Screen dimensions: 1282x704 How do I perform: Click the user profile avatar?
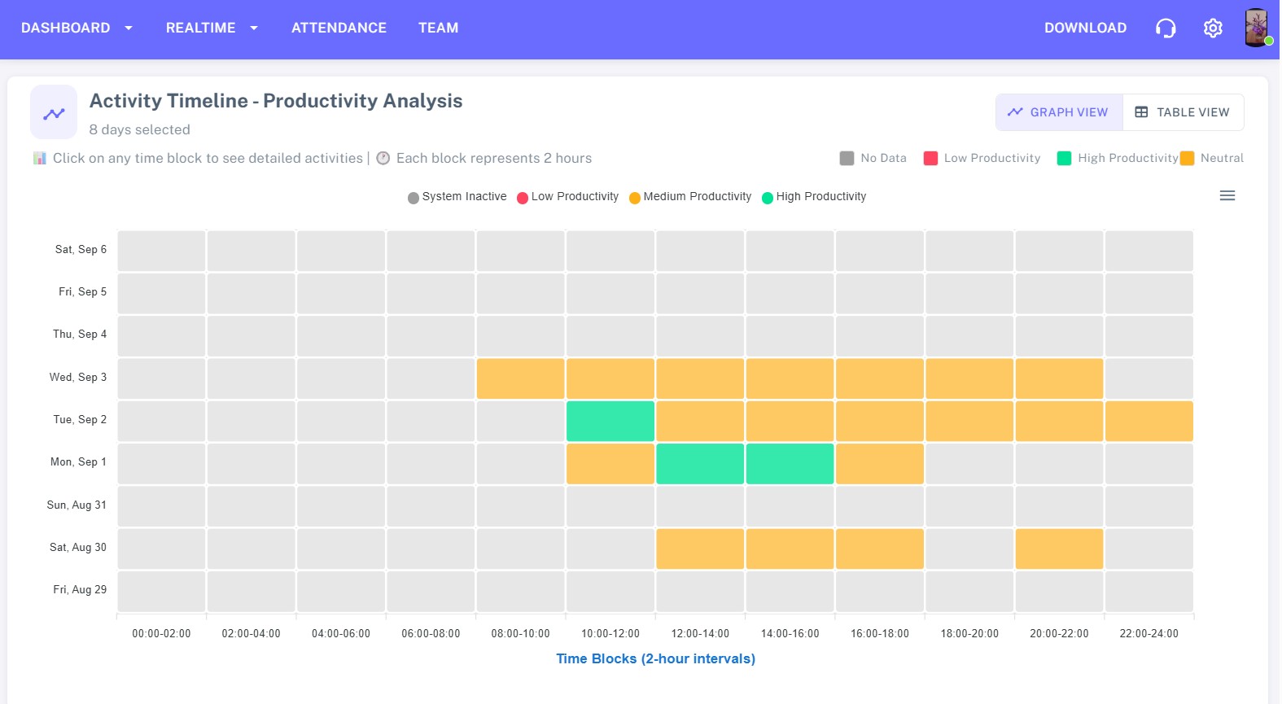1257,28
